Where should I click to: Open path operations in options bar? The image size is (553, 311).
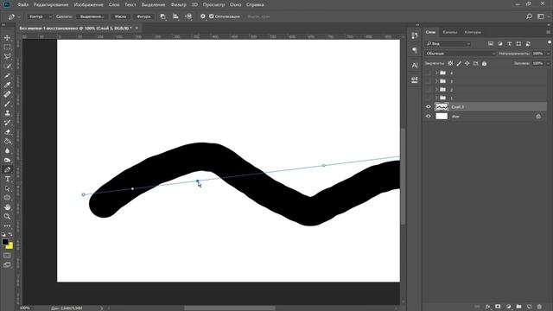pyautogui.click(x=162, y=16)
